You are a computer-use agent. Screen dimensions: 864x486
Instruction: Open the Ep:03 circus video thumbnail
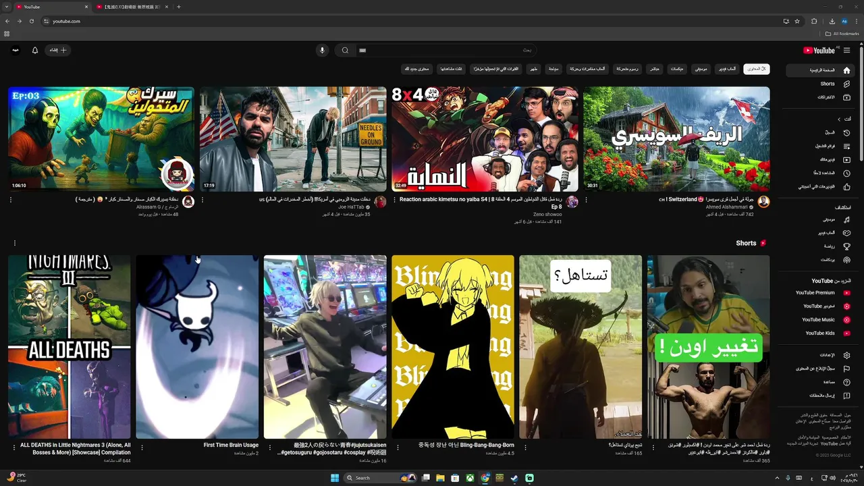coord(101,139)
